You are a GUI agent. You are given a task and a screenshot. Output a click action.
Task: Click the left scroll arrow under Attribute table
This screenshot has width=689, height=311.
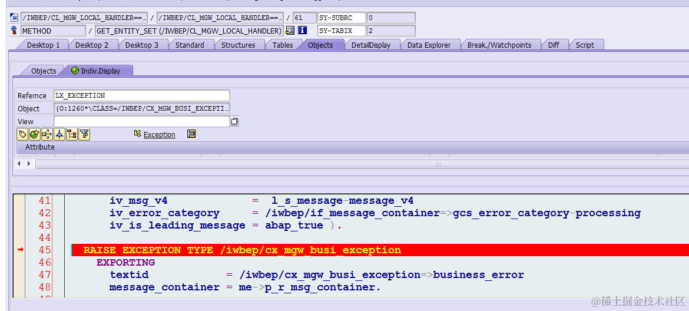click(19, 164)
